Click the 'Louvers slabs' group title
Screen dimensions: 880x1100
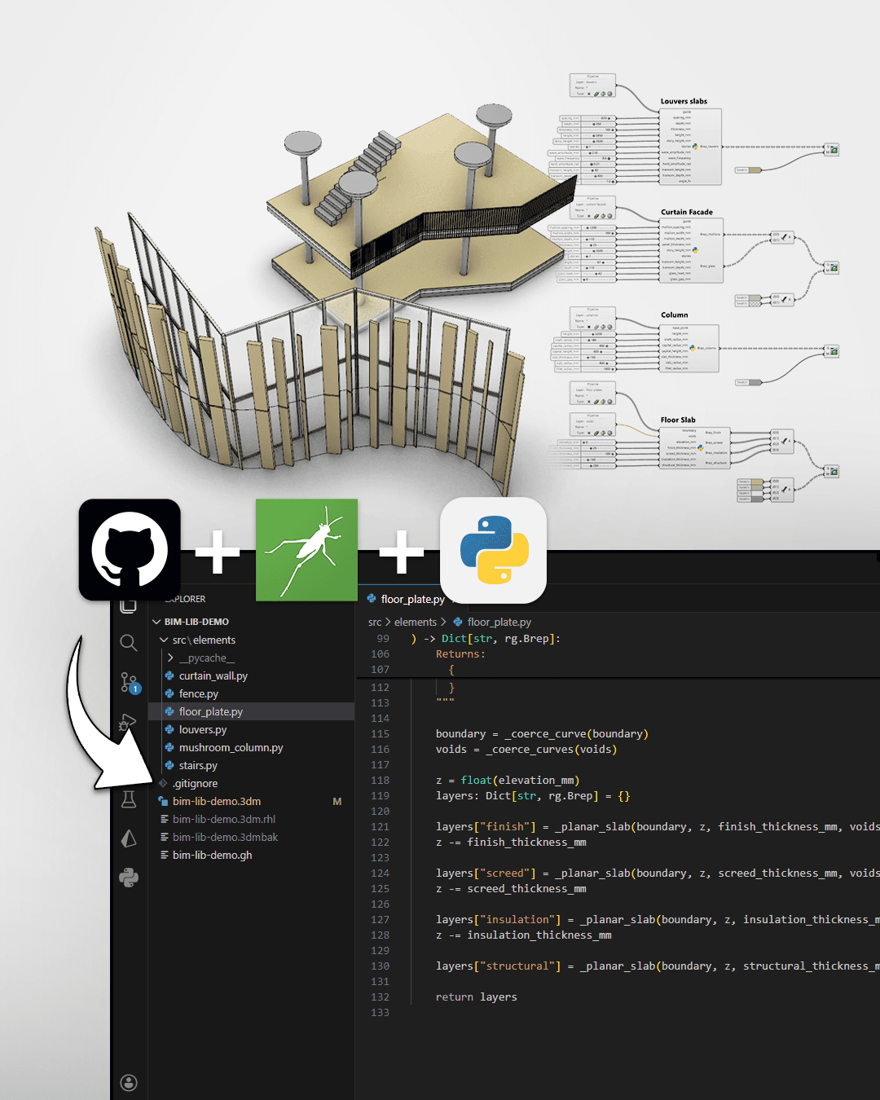684,101
